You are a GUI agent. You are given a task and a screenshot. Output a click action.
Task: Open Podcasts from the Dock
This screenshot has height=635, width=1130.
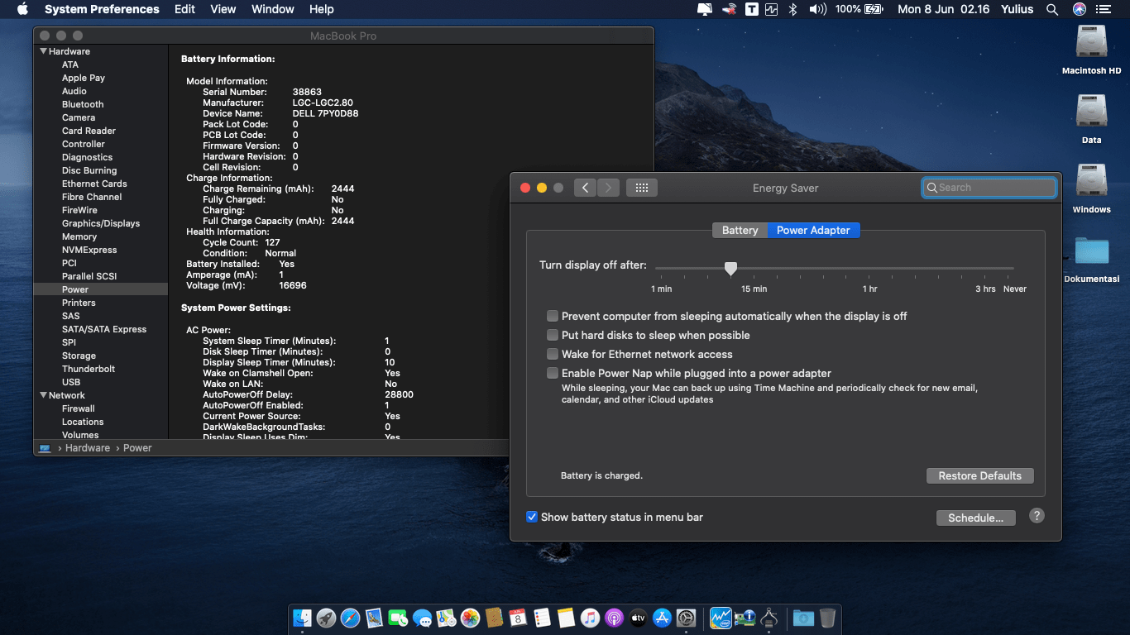pos(614,618)
